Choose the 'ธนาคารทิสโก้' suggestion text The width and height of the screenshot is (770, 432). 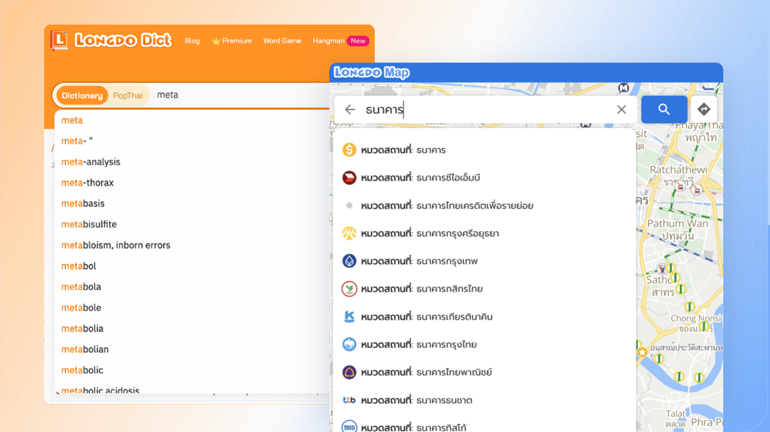tap(441, 427)
